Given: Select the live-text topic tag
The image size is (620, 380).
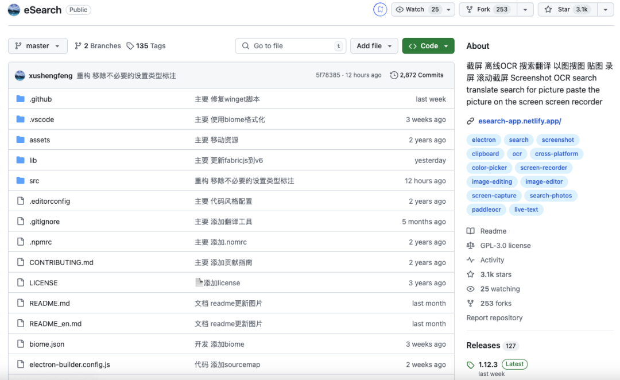Looking at the screenshot, I should click(x=526, y=210).
